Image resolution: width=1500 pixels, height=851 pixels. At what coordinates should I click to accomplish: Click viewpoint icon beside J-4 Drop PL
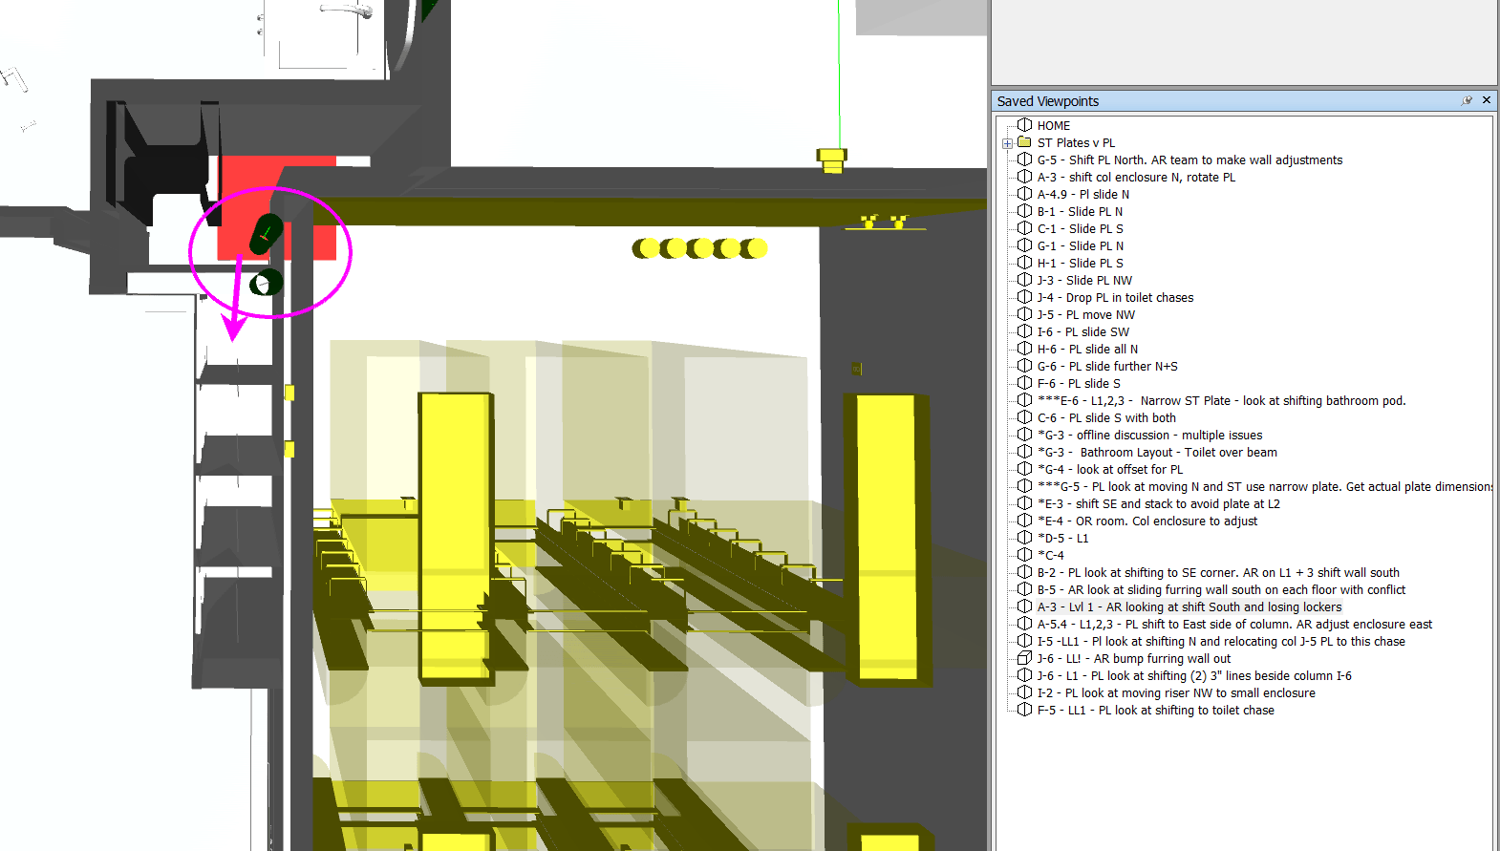pyautogui.click(x=1024, y=297)
